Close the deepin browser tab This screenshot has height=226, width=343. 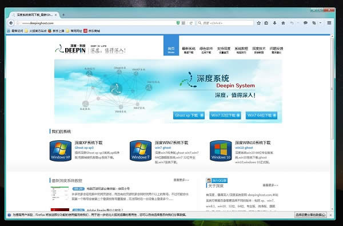55,15
